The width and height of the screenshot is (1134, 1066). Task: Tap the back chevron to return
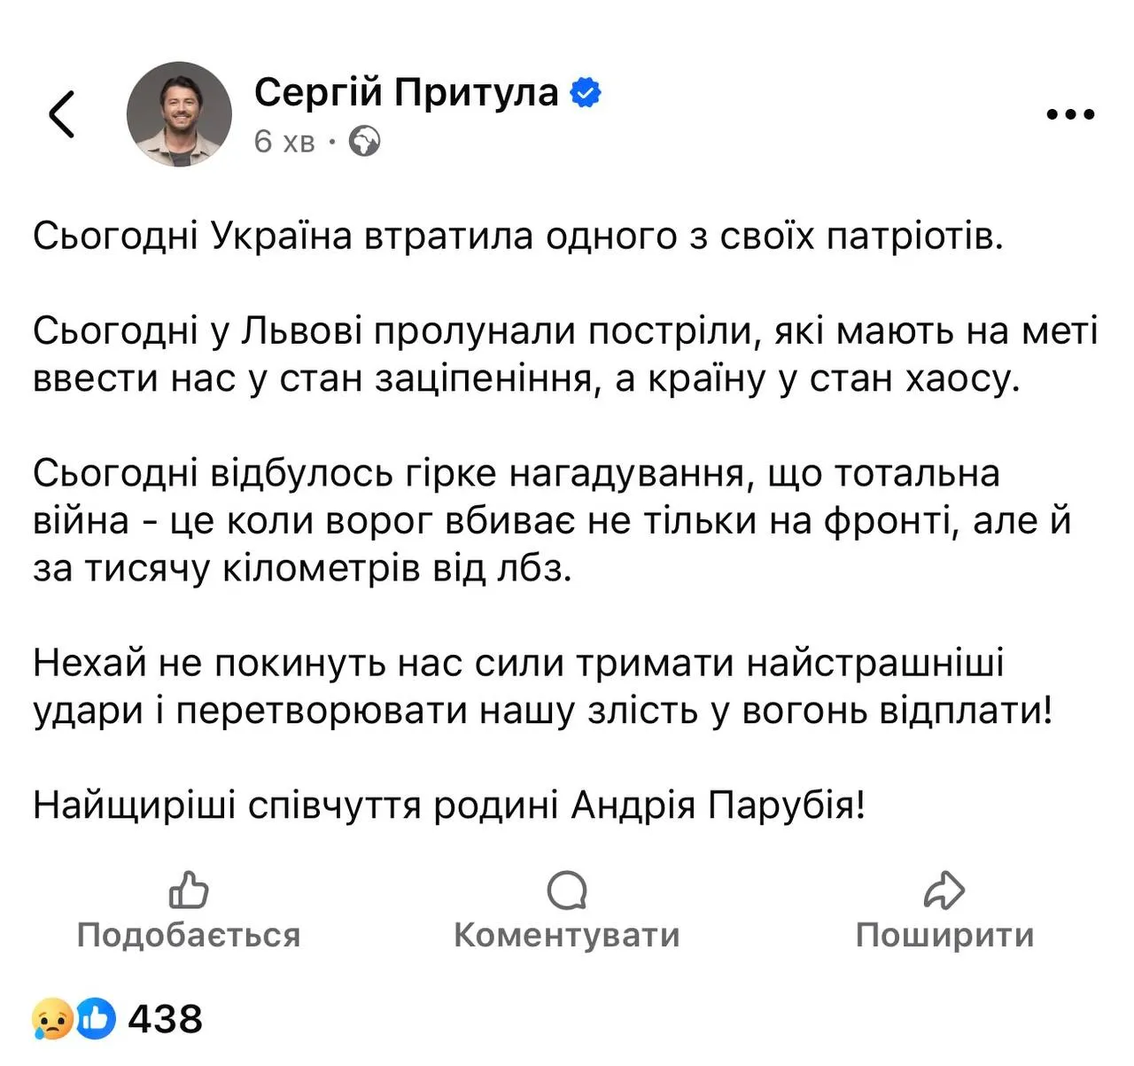tap(60, 113)
